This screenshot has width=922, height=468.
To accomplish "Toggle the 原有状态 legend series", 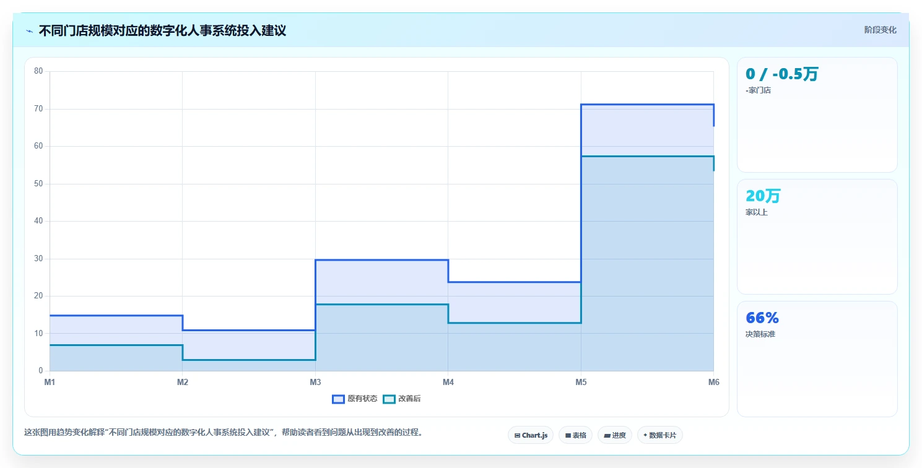I will pyautogui.click(x=355, y=399).
